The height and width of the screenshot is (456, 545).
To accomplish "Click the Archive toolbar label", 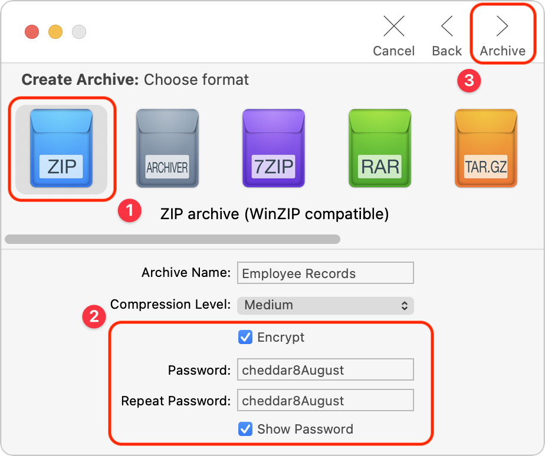I will (503, 51).
